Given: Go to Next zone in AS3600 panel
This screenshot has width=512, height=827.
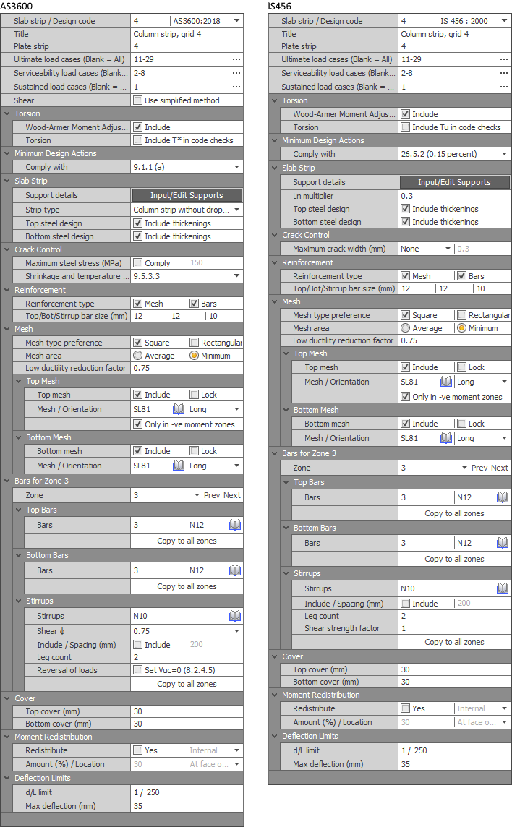Looking at the screenshot, I should [x=231, y=495].
